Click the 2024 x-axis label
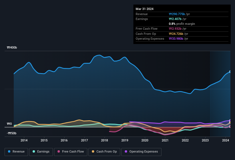 (x=225, y=140)
